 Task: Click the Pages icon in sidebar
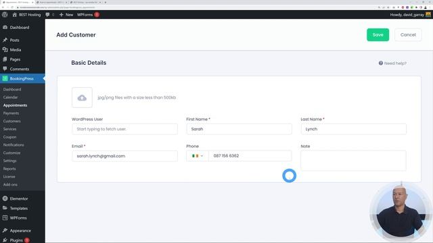pyautogui.click(x=5, y=59)
